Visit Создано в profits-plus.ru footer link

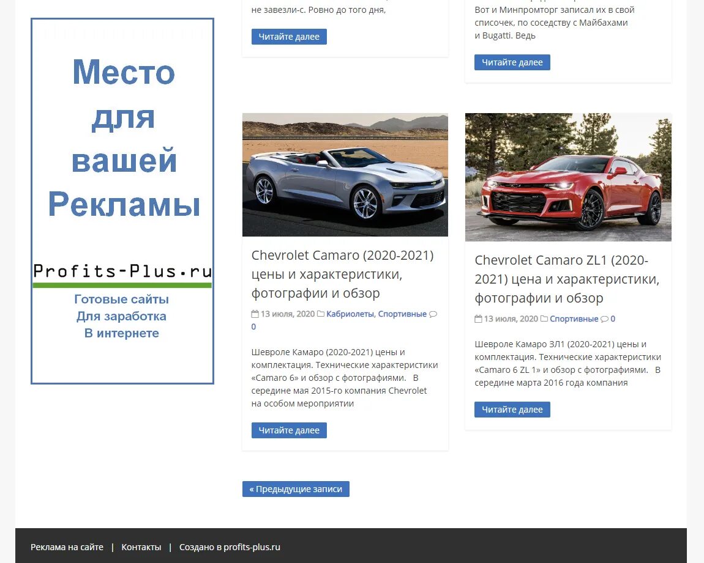coord(230,547)
